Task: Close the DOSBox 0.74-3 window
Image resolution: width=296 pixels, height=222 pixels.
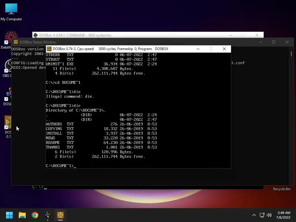Action: 224,49
